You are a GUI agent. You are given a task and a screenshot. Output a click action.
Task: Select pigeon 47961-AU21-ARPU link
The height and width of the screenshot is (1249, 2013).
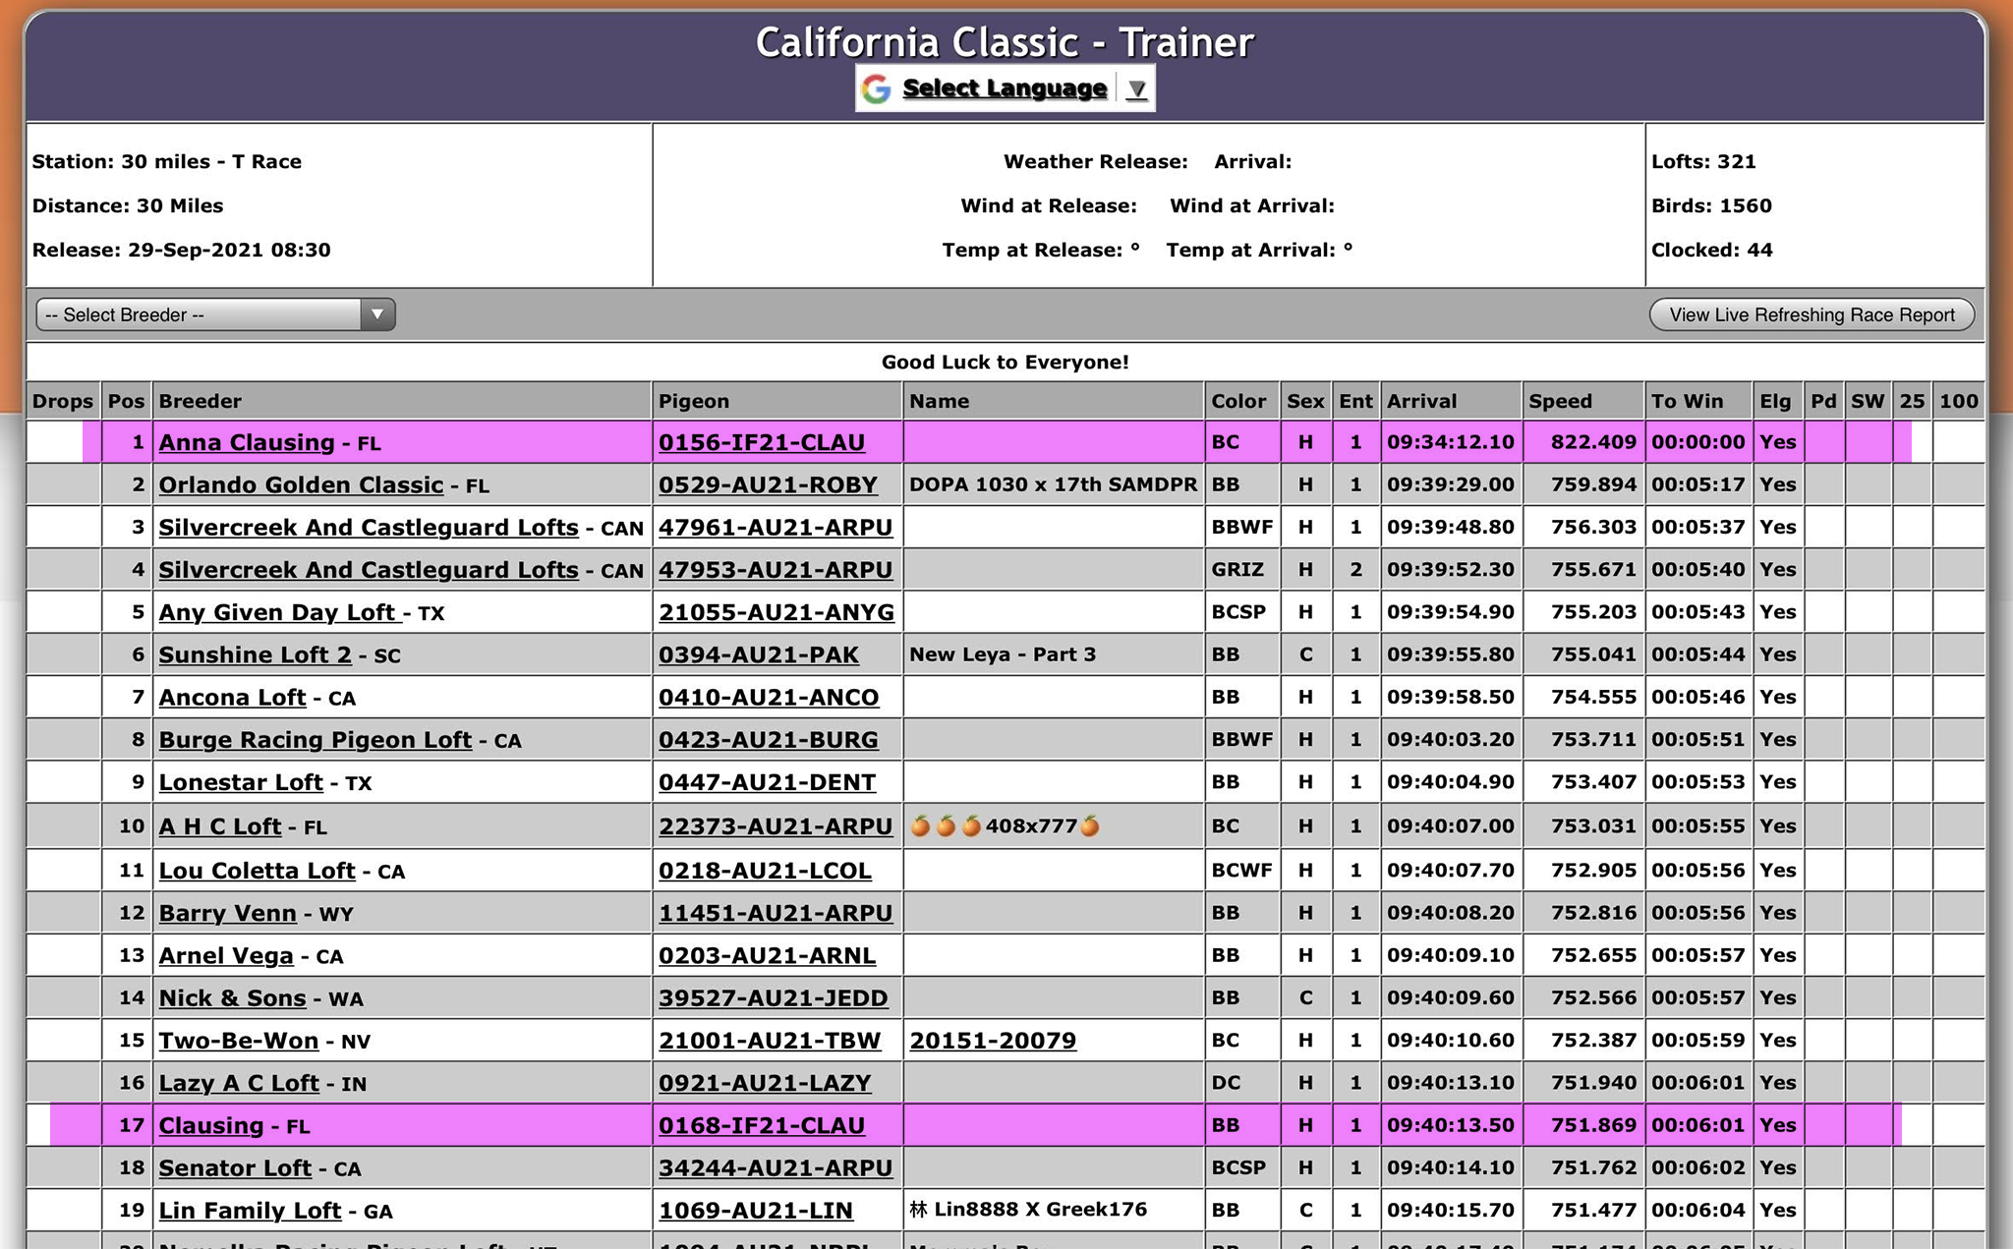click(775, 527)
